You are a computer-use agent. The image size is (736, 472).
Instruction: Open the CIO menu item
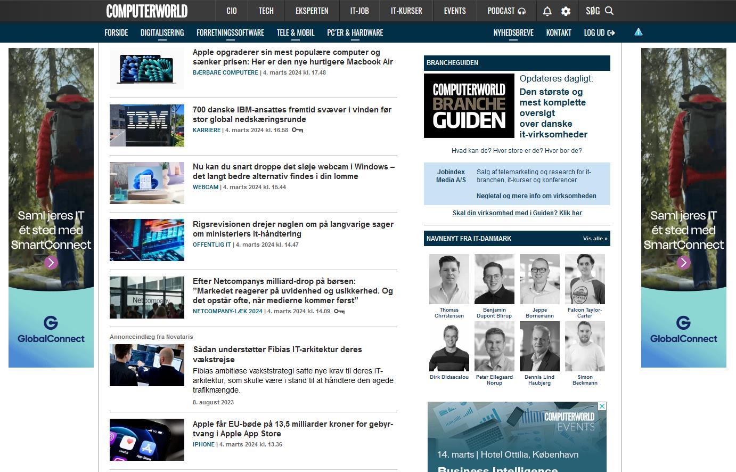coord(232,11)
